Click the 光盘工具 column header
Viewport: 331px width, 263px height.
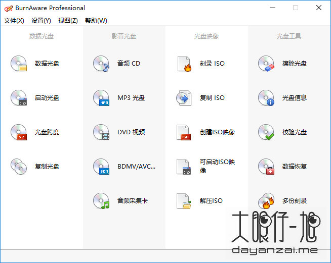(289, 36)
